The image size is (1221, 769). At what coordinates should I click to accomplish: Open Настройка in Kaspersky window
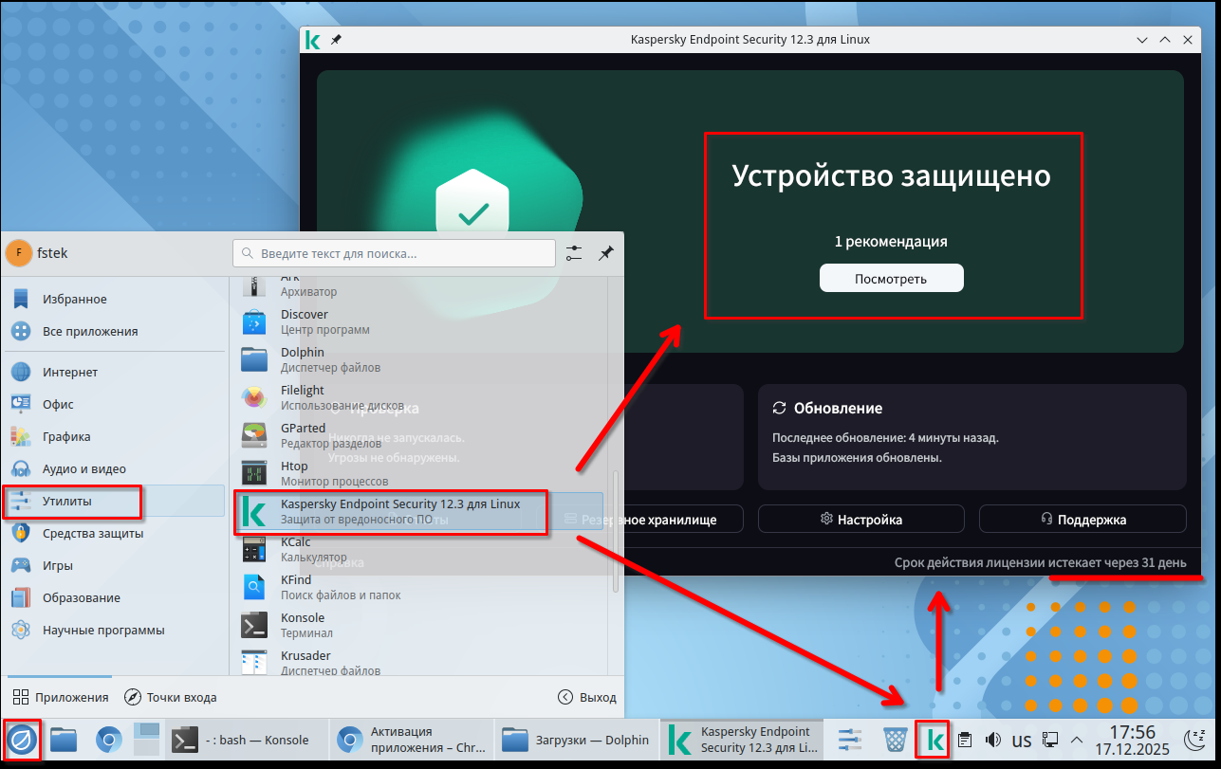860,519
